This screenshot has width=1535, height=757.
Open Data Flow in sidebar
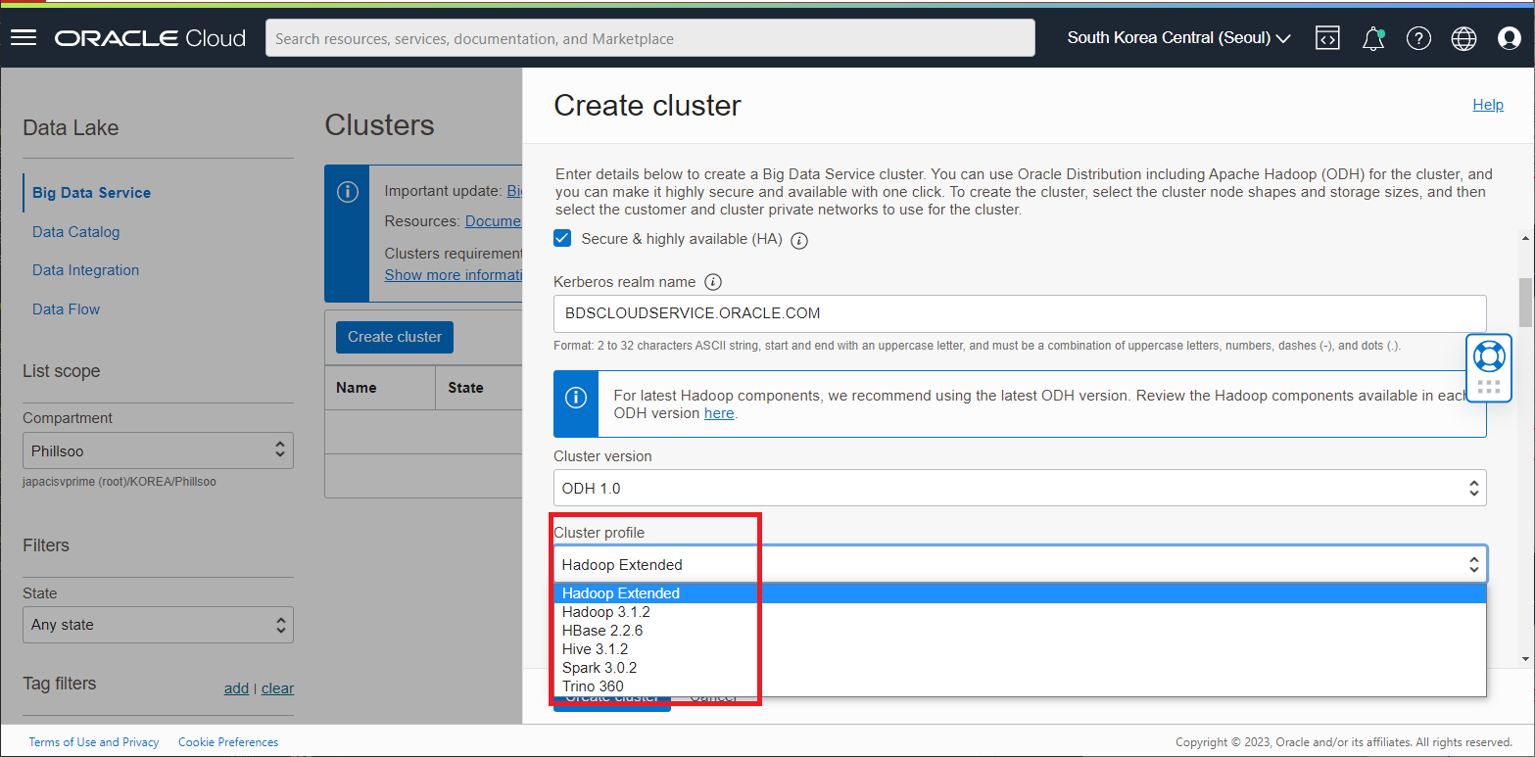pos(66,309)
